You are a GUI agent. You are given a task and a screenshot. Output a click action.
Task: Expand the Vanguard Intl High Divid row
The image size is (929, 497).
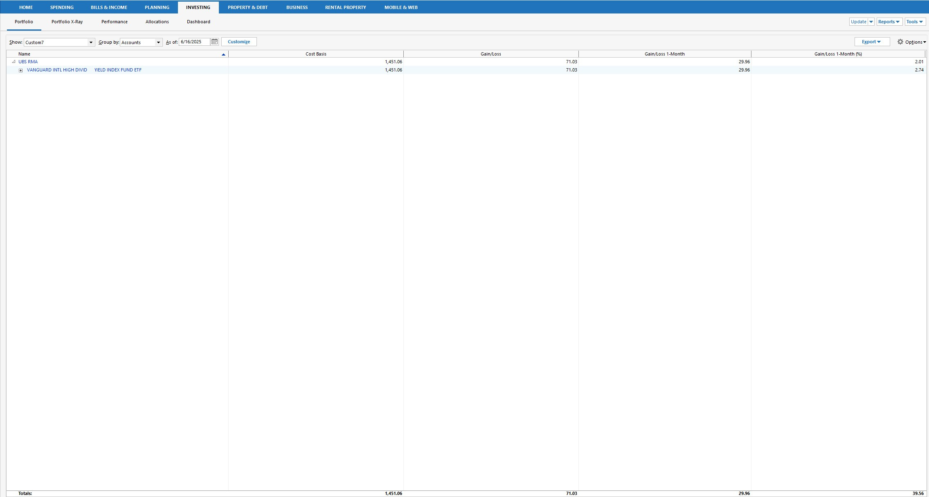point(21,70)
